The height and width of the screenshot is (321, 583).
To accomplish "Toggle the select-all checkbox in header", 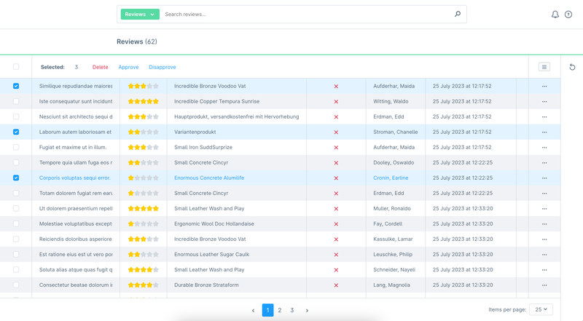I will (x=16, y=67).
